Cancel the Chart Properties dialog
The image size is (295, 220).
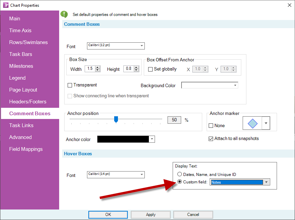coord(193,215)
